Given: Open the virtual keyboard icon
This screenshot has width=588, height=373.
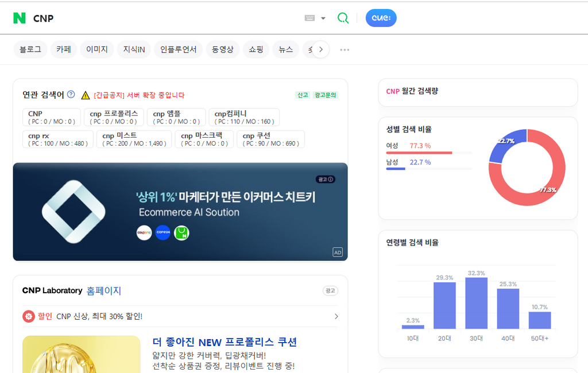Looking at the screenshot, I should (310, 18).
